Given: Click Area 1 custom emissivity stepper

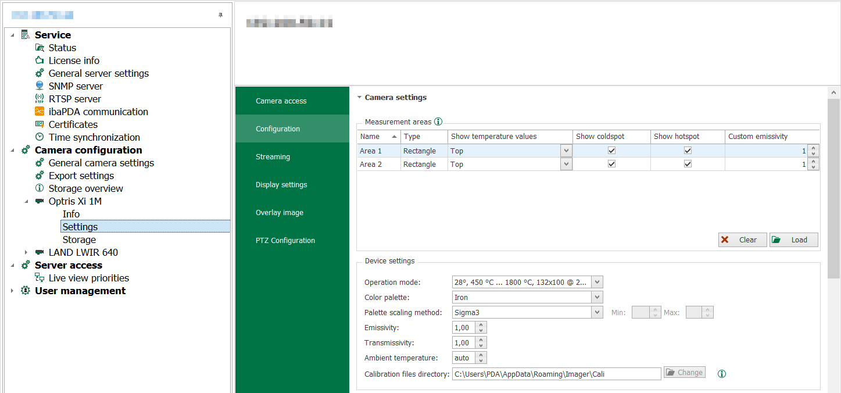Looking at the screenshot, I should 814,151.
